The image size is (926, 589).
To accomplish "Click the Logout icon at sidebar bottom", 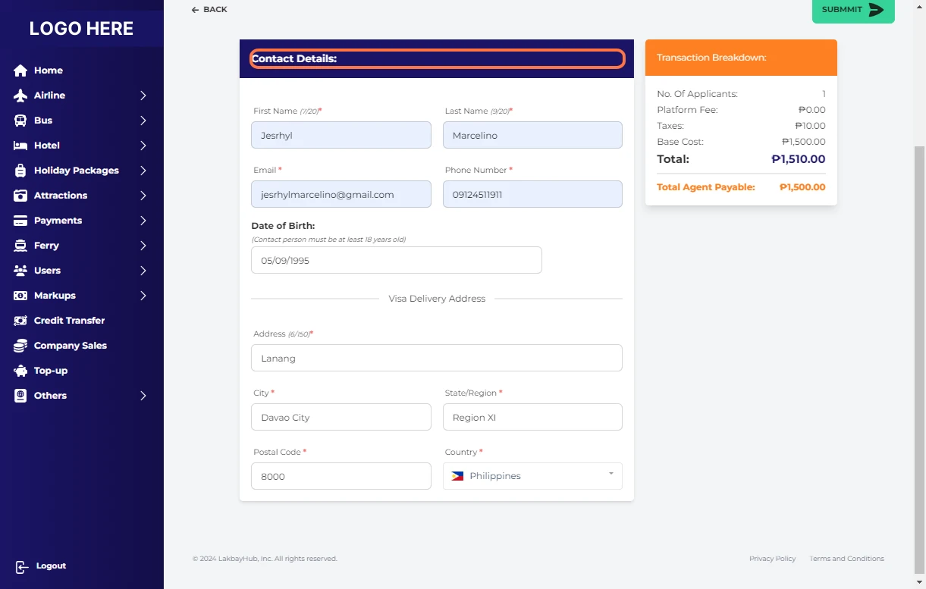I will (22, 567).
